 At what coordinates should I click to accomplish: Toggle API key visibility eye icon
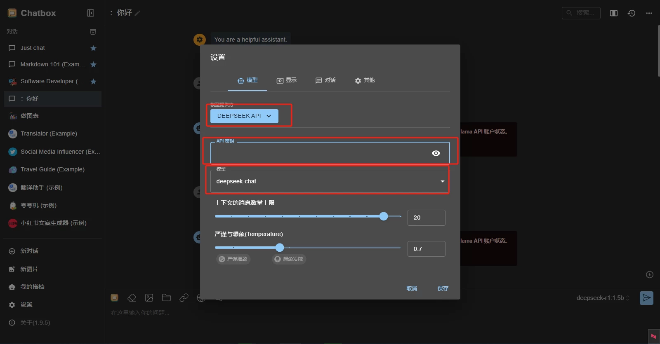pyautogui.click(x=436, y=153)
